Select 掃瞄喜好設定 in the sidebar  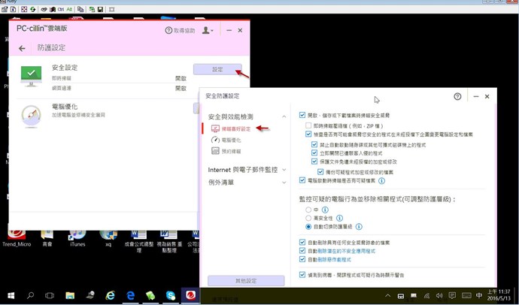tap(235, 129)
